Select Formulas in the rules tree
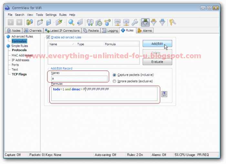The image size is (226, 164). (19, 41)
